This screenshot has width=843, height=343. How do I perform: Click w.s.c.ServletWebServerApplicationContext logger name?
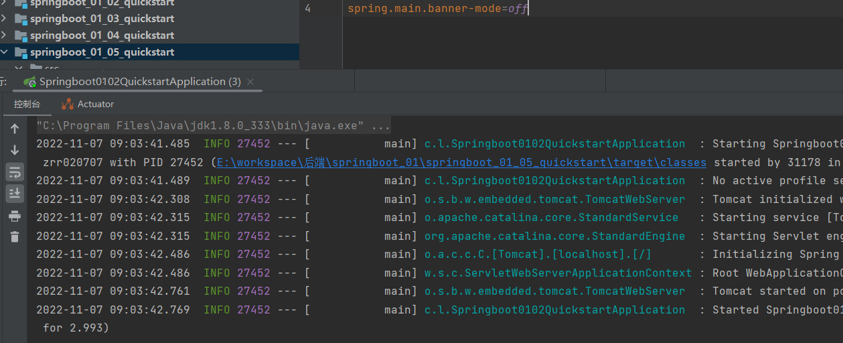click(558, 273)
